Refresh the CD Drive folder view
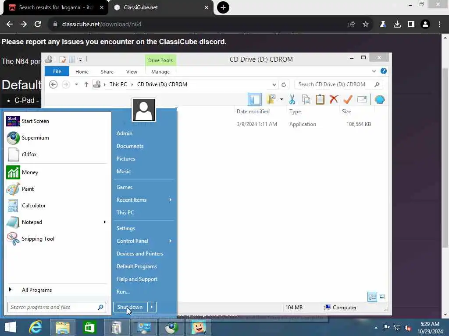449x336 pixels. [x=284, y=84]
